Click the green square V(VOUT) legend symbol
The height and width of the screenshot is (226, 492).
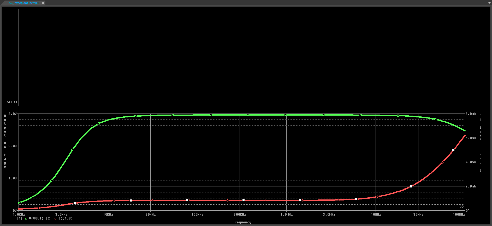[x=26, y=219]
